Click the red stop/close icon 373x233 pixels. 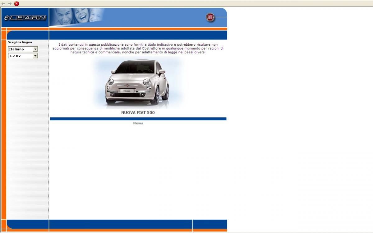[x=17, y=4]
